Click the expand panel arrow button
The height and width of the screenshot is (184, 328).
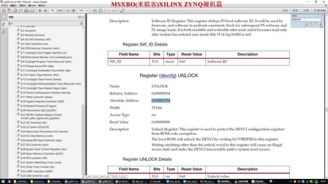(x=83, y=17)
